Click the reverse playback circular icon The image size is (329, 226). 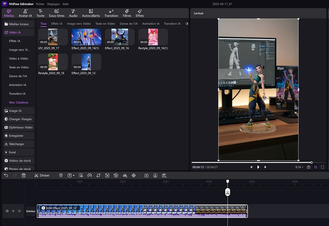click(116, 175)
